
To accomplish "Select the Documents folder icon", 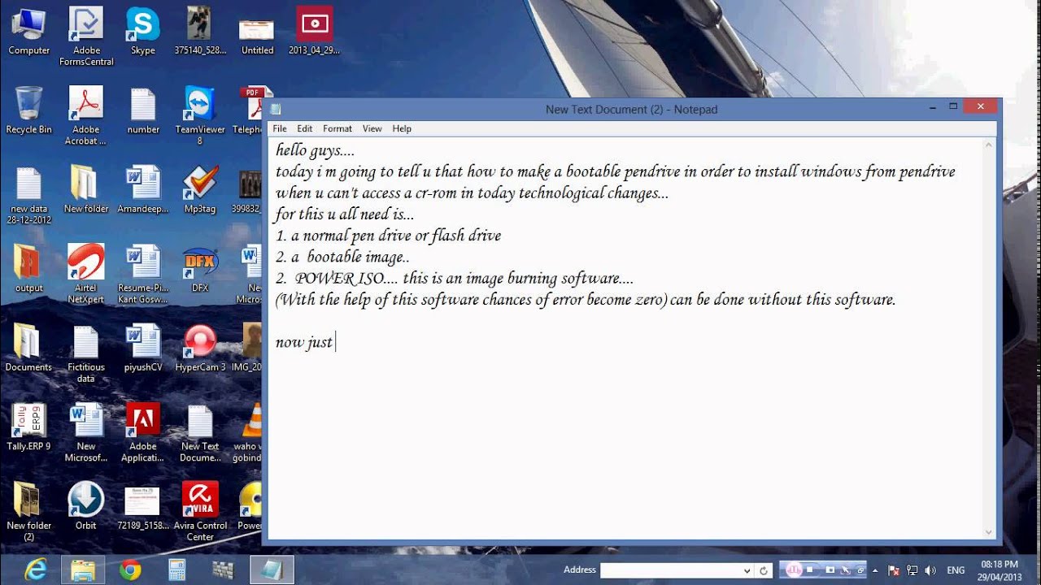I will (28, 348).
